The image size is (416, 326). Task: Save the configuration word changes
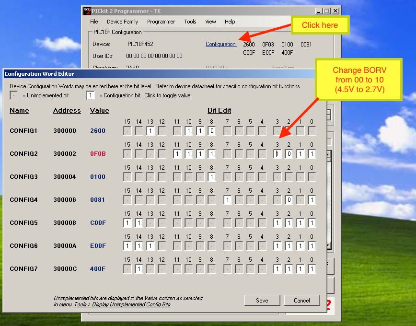point(262,301)
